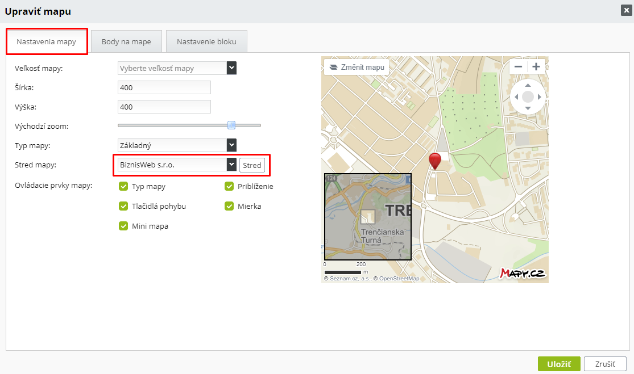This screenshot has height=374, width=634.
Task: Click the map zoom out minus button
Action: [x=518, y=66]
